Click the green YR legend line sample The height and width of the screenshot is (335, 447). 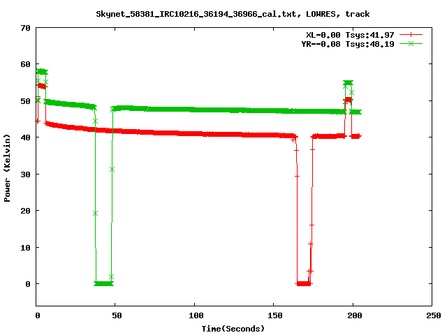click(x=411, y=43)
